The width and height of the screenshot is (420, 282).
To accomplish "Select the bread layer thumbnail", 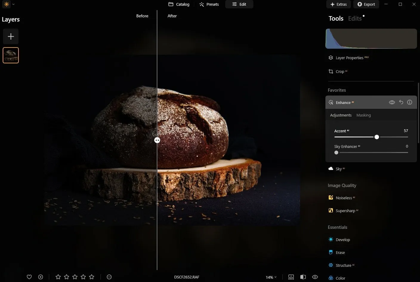I will (x=11, y=55).
